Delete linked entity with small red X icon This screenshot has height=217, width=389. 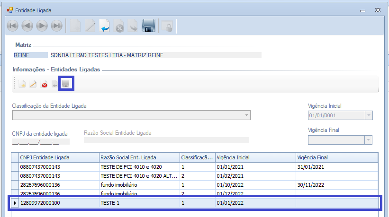click(x=44, y=85)
